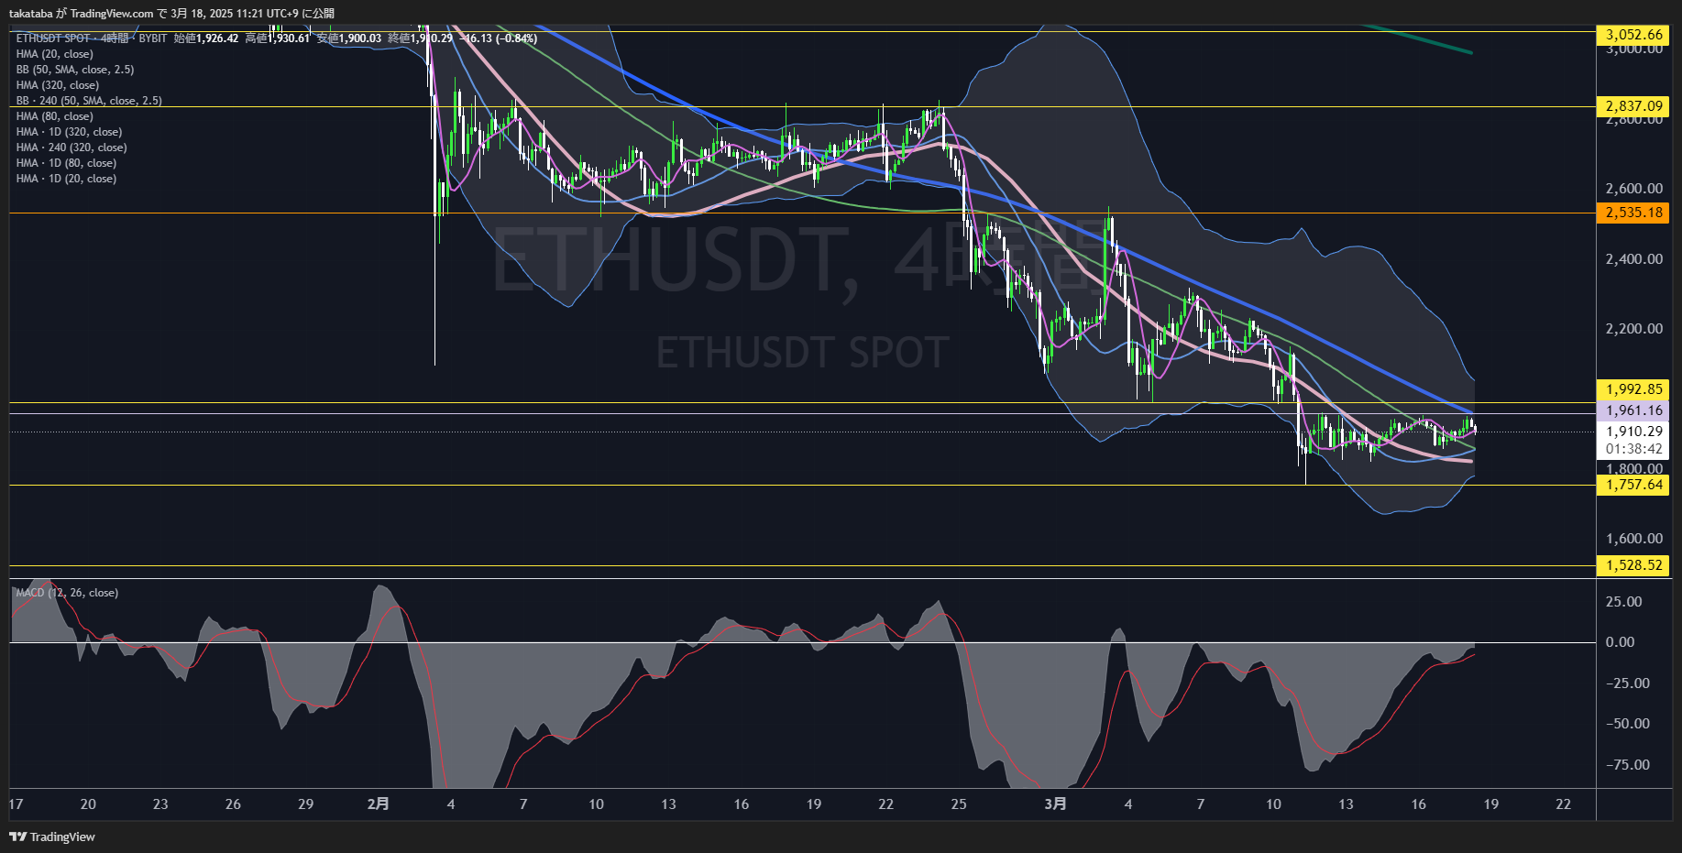Click the 2,400.00 price axis tick
Image resolution: width=1682 pixels, height=853 pixels.
[x=1633, y=259]
